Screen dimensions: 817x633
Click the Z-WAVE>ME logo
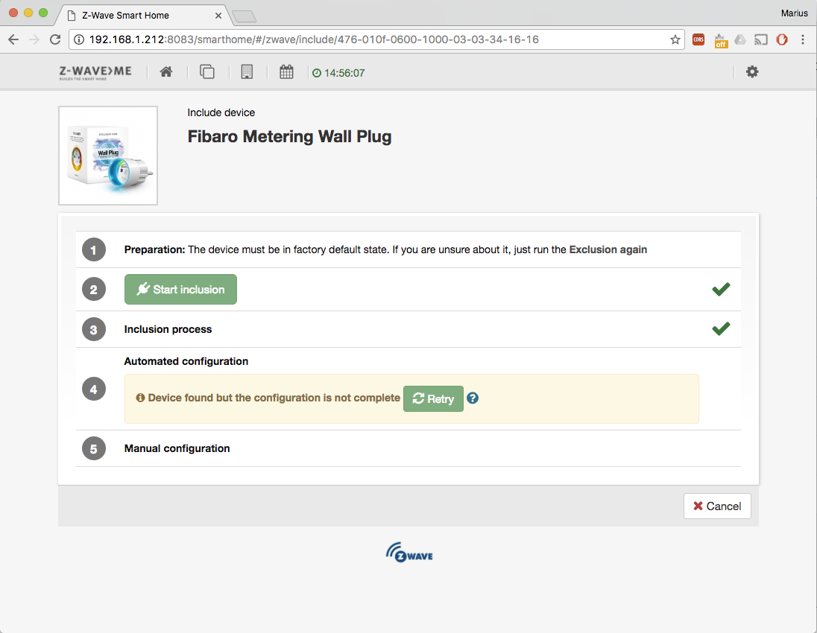pos(95,72)
